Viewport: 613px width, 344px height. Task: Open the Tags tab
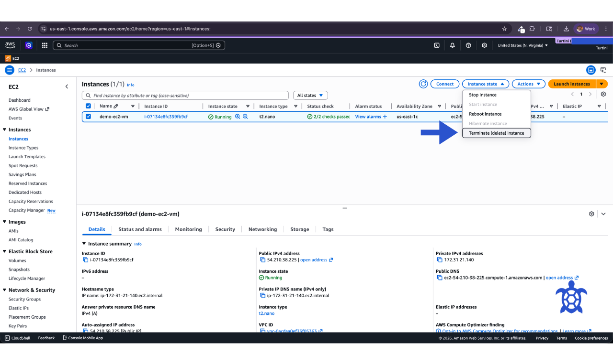[x=328, y=229]
